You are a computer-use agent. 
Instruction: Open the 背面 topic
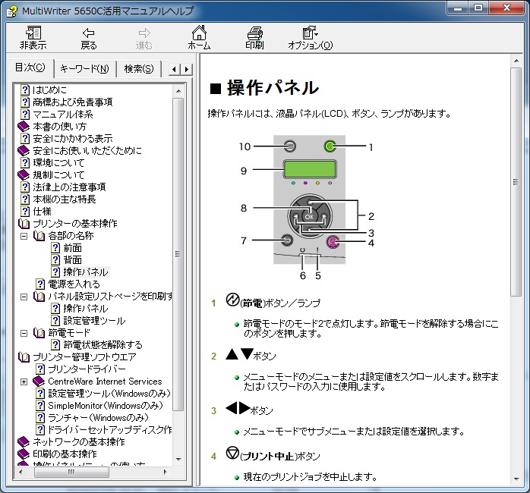[72, 260]
